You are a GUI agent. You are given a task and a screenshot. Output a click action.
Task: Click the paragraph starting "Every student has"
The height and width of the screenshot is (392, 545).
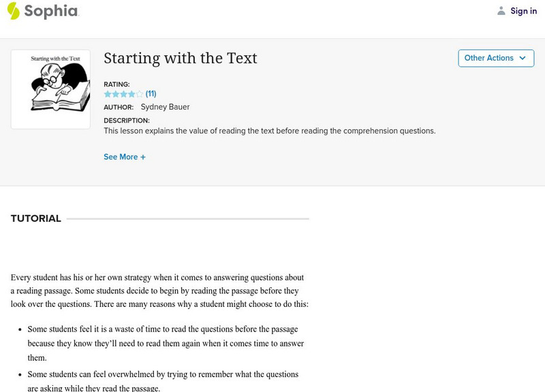pyautogui.click(x=159, y=291)
